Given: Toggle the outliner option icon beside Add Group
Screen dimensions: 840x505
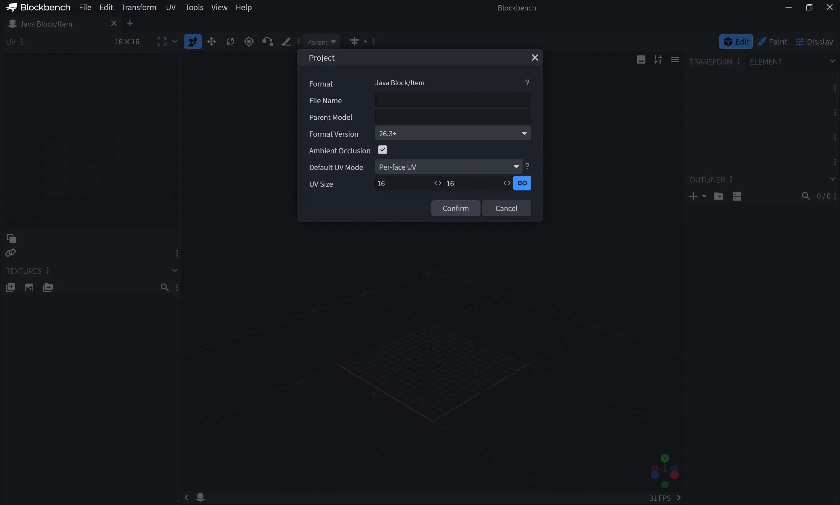Looking at the screenshot, I should click(x=737, y=196).
